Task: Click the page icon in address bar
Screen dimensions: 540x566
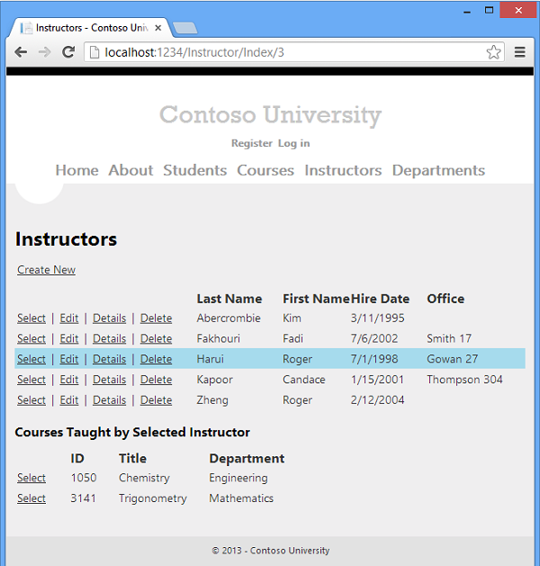Action: tap(94, 52)
